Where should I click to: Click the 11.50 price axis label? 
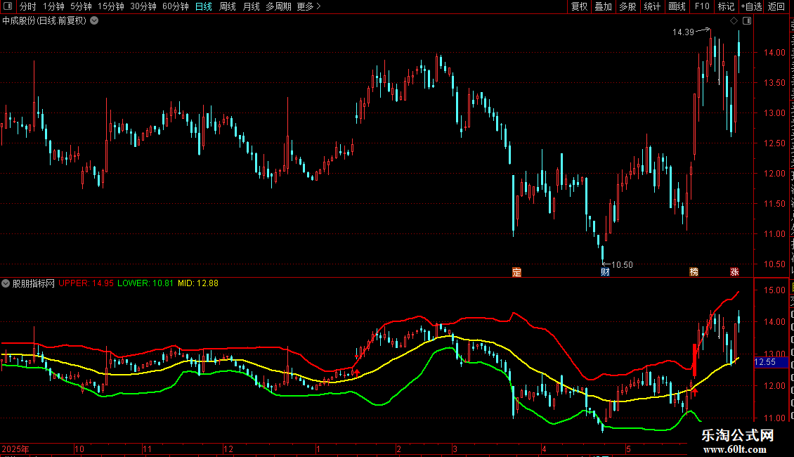tap(774, 204)
